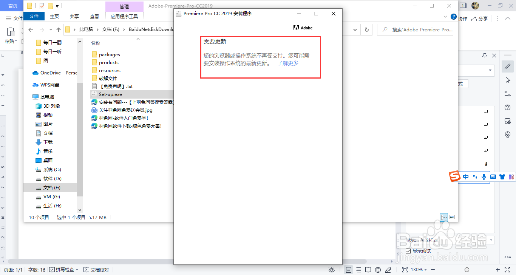Select arrow selection tool in WPS sidebar

(x=508, y=80)
